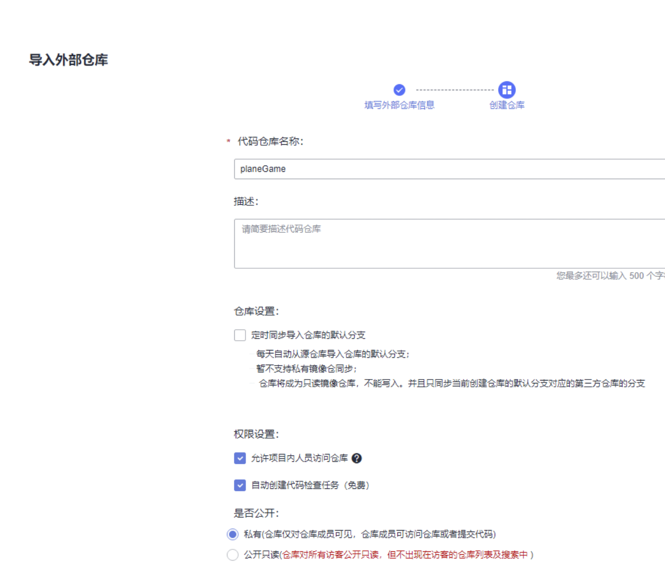Uncheck 自动创建代码检查任务 checkbox
Image resolution: width=665 pixels, height=578 pixels.
pyautogui.click(x=240, y=485)
